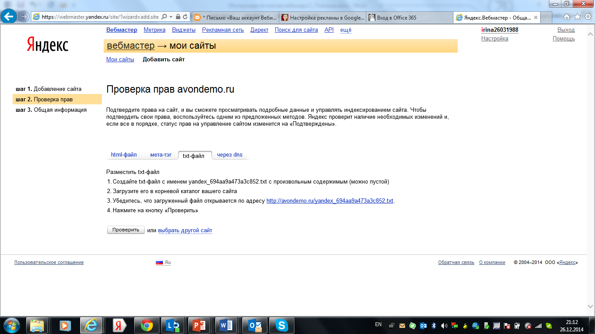Switch to the Вход в Office 365 tab

[409, 17]
